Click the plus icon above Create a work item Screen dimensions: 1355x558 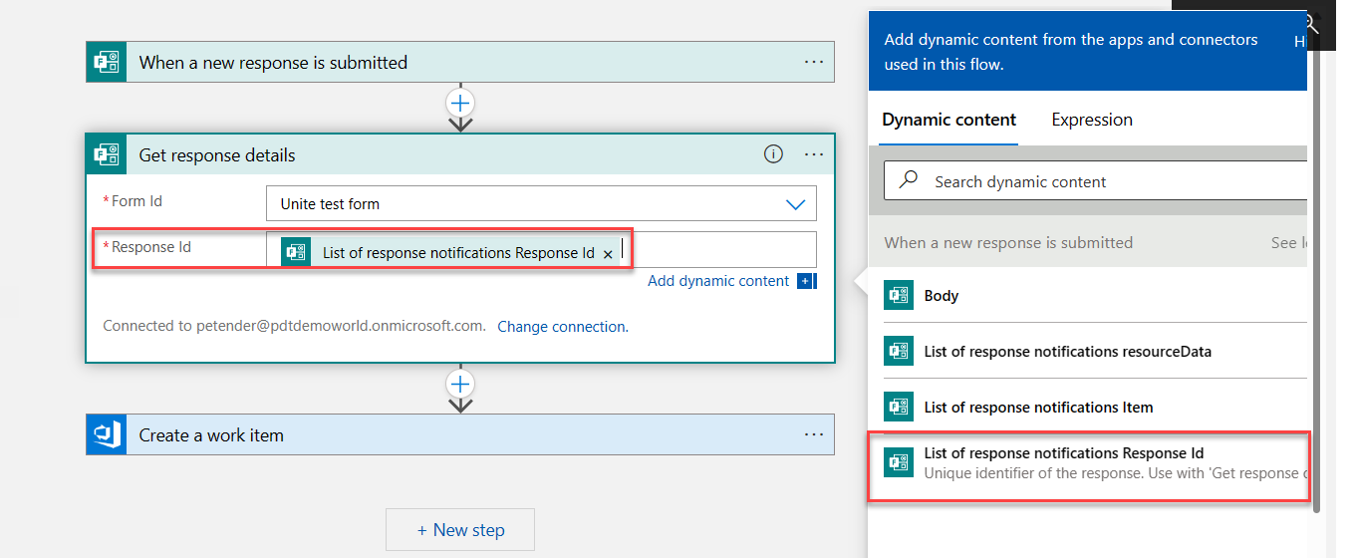(x=460, y=384)
